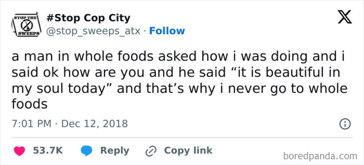Follow the stop_sweeps_atx account
The height and width of the screenshot is (165, 364).
167,31
